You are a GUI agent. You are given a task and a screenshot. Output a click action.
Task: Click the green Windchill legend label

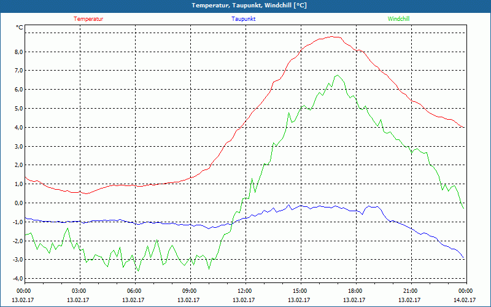pos(398,19)
